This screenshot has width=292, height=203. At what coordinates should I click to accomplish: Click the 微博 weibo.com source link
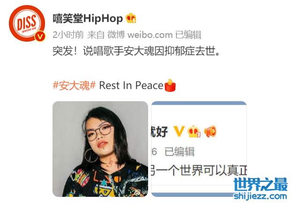(140, 35)
